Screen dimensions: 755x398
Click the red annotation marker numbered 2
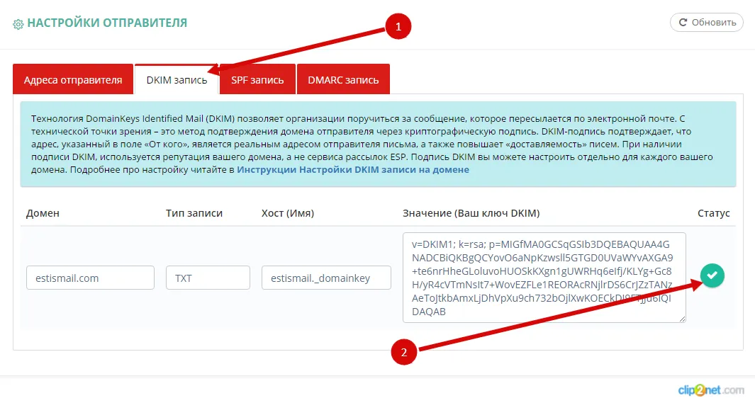point(404,352)
